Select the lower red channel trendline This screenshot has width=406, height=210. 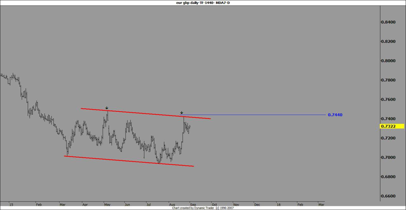[x=129, y=161]
